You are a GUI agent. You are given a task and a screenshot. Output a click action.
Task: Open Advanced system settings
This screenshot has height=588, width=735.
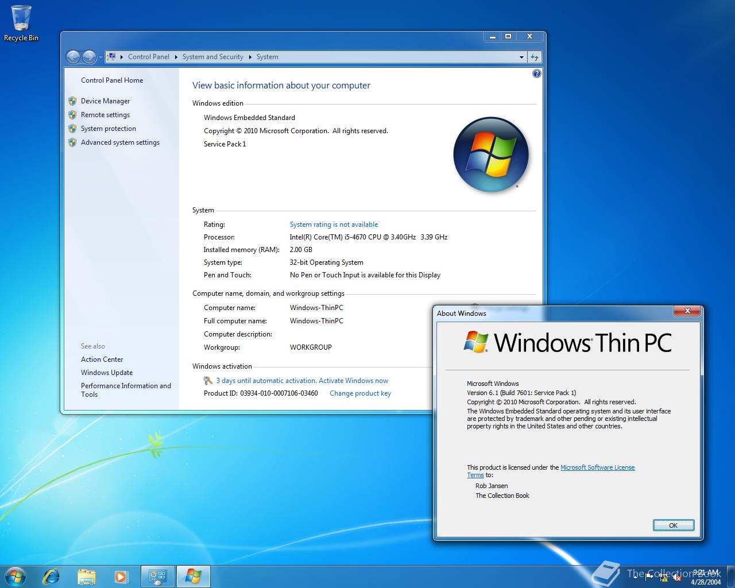click(120, 142)
